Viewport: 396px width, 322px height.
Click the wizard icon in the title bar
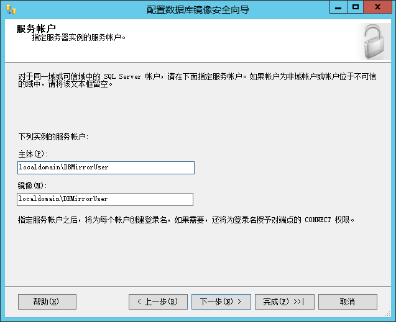[11, 9]
